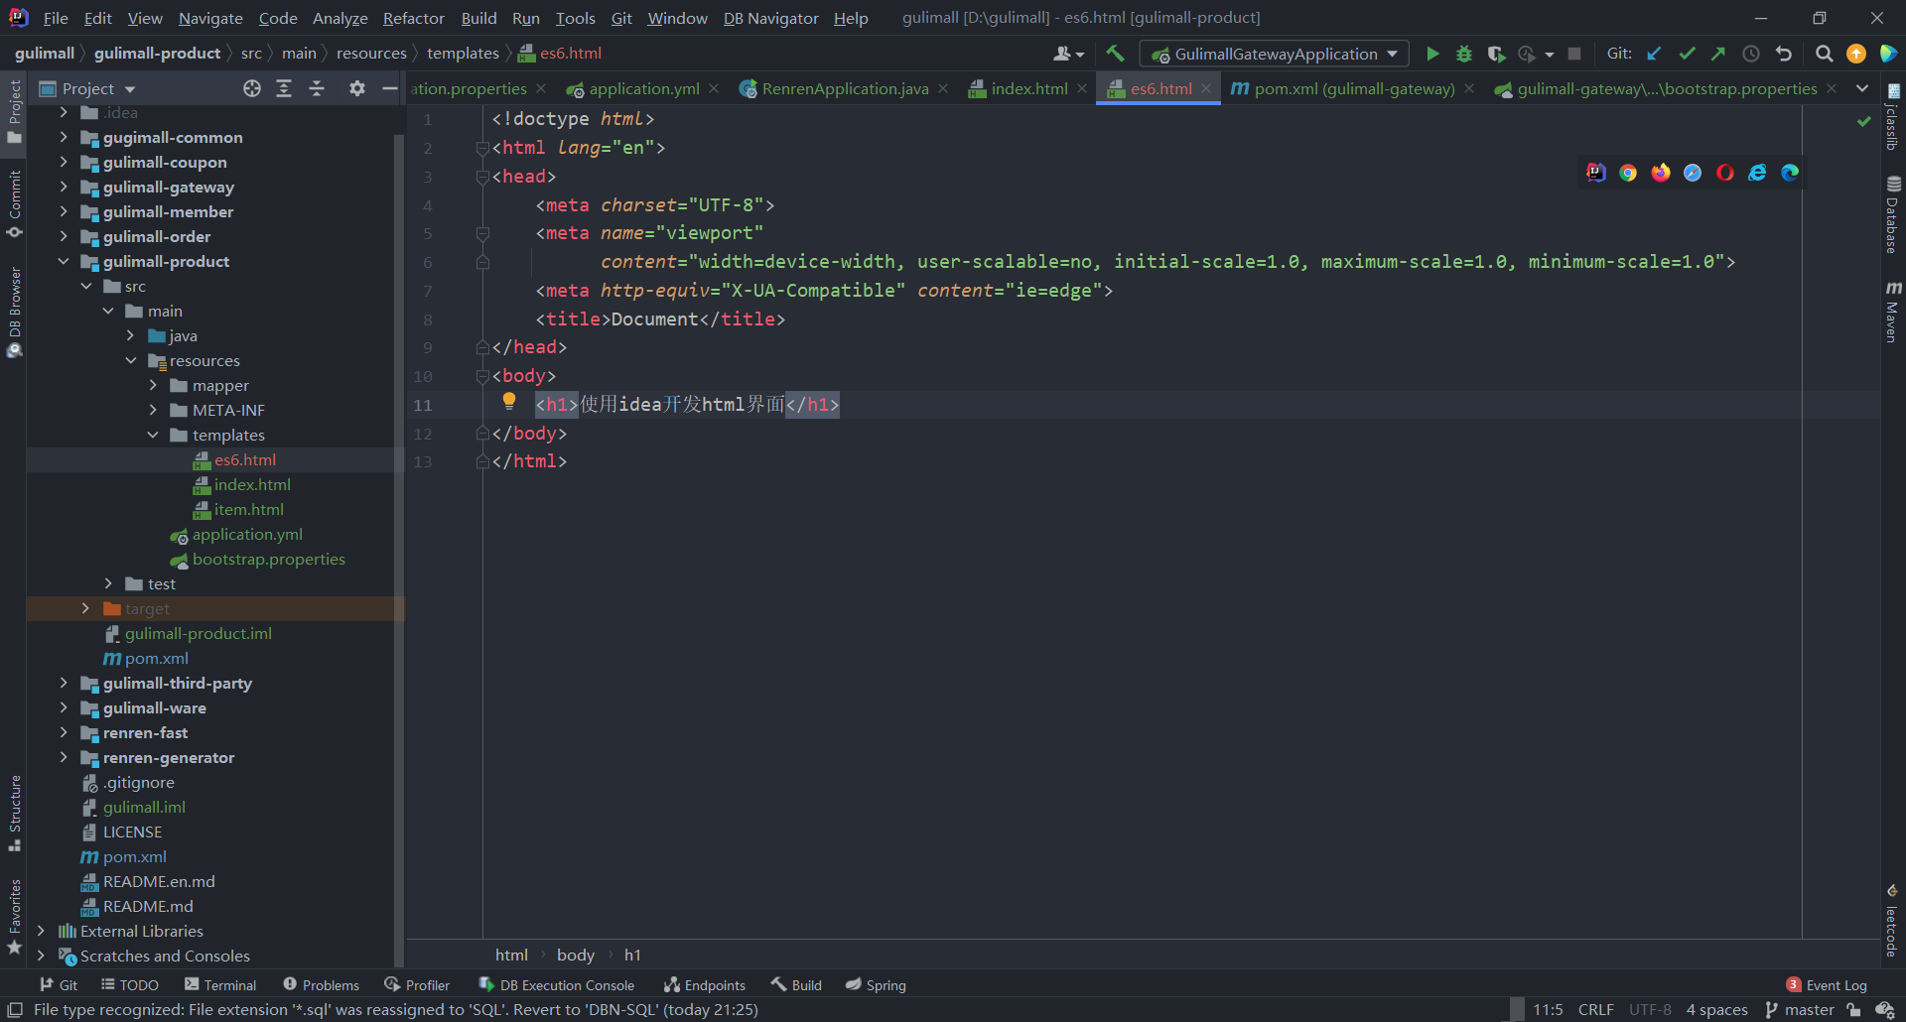Collapse the gulimall-product module
This screenshot has width=1906, height=1022.
tap(64, 261)
